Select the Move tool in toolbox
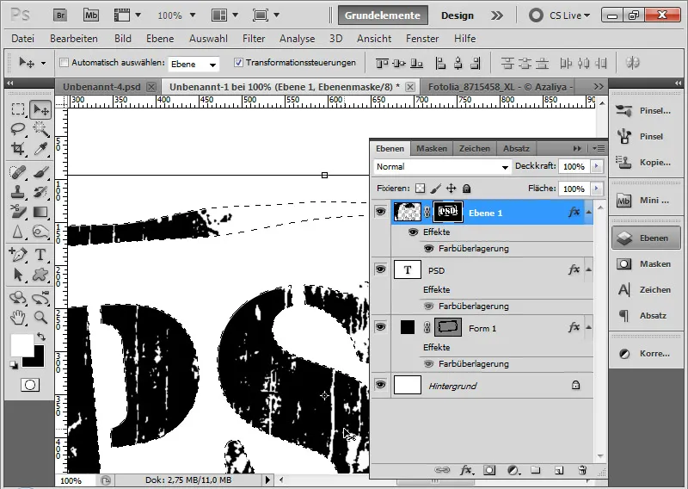 tap(40, 109)
